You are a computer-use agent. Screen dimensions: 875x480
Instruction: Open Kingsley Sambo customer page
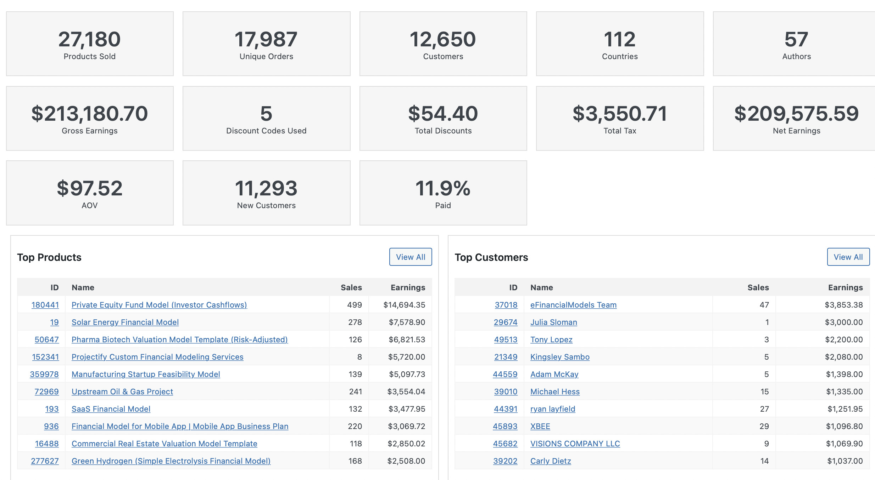pyautogui.click(x=559, y=357)
